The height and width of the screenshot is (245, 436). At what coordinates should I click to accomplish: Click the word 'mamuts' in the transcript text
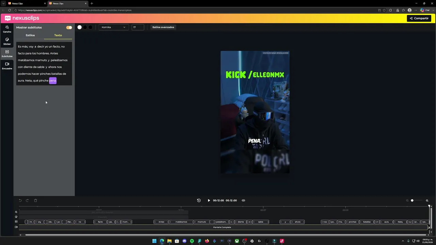point(41,60)
